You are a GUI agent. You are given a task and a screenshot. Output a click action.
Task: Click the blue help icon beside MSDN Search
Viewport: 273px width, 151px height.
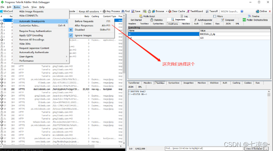[x=242, y=11]
